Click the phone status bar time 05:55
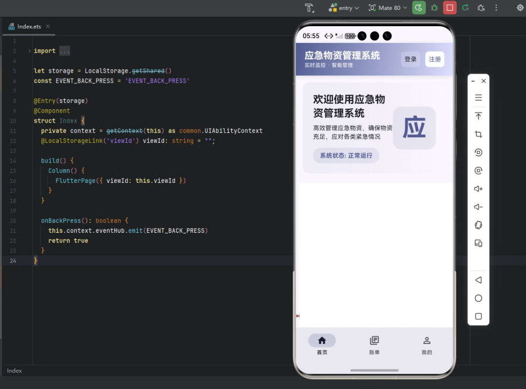This screenshot has width=526, height=389. point(311,36)
